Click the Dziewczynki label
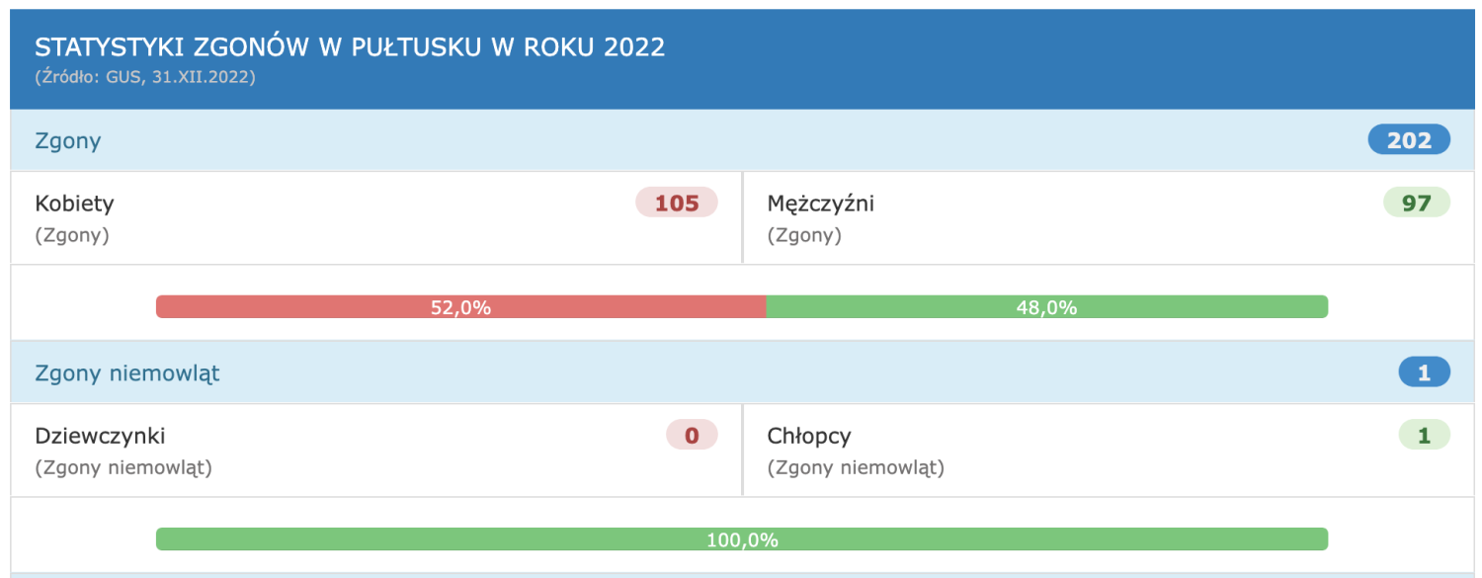This screenshot has width=1482, height=578. pyautogui.click(x=100, y=436)
